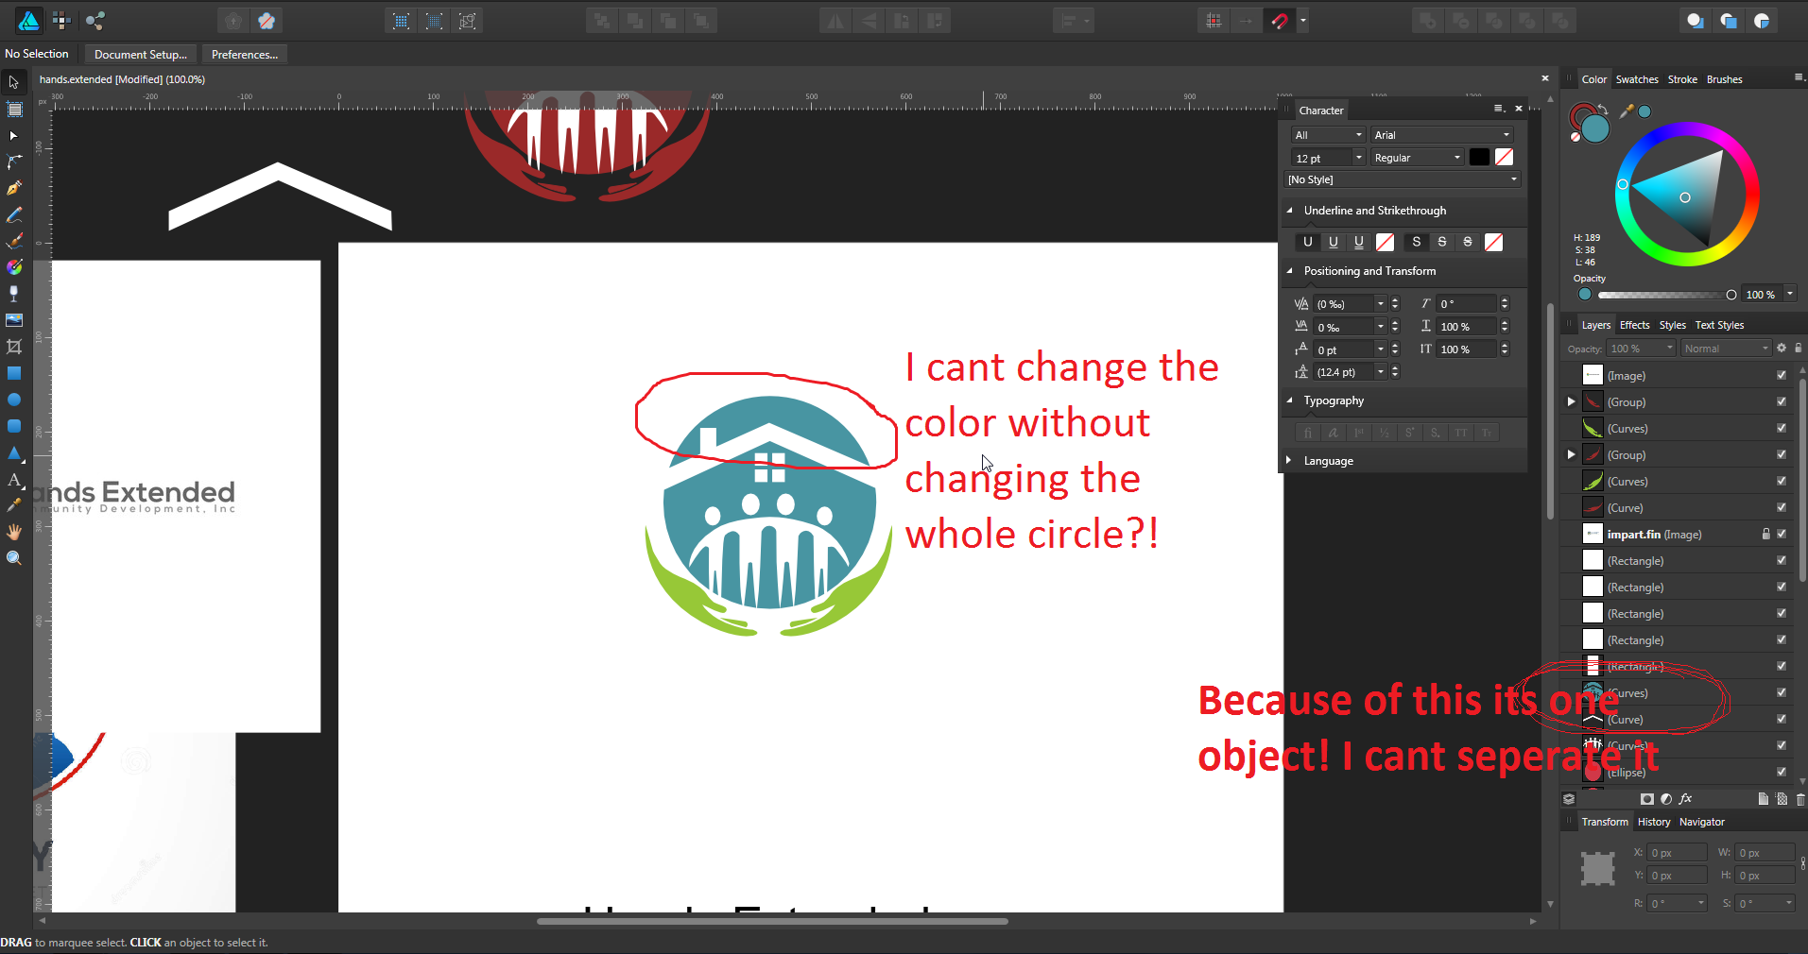This screenshot has height=954, width=1808.
Task: Select the Corner tool
Action: click(14, 162)
